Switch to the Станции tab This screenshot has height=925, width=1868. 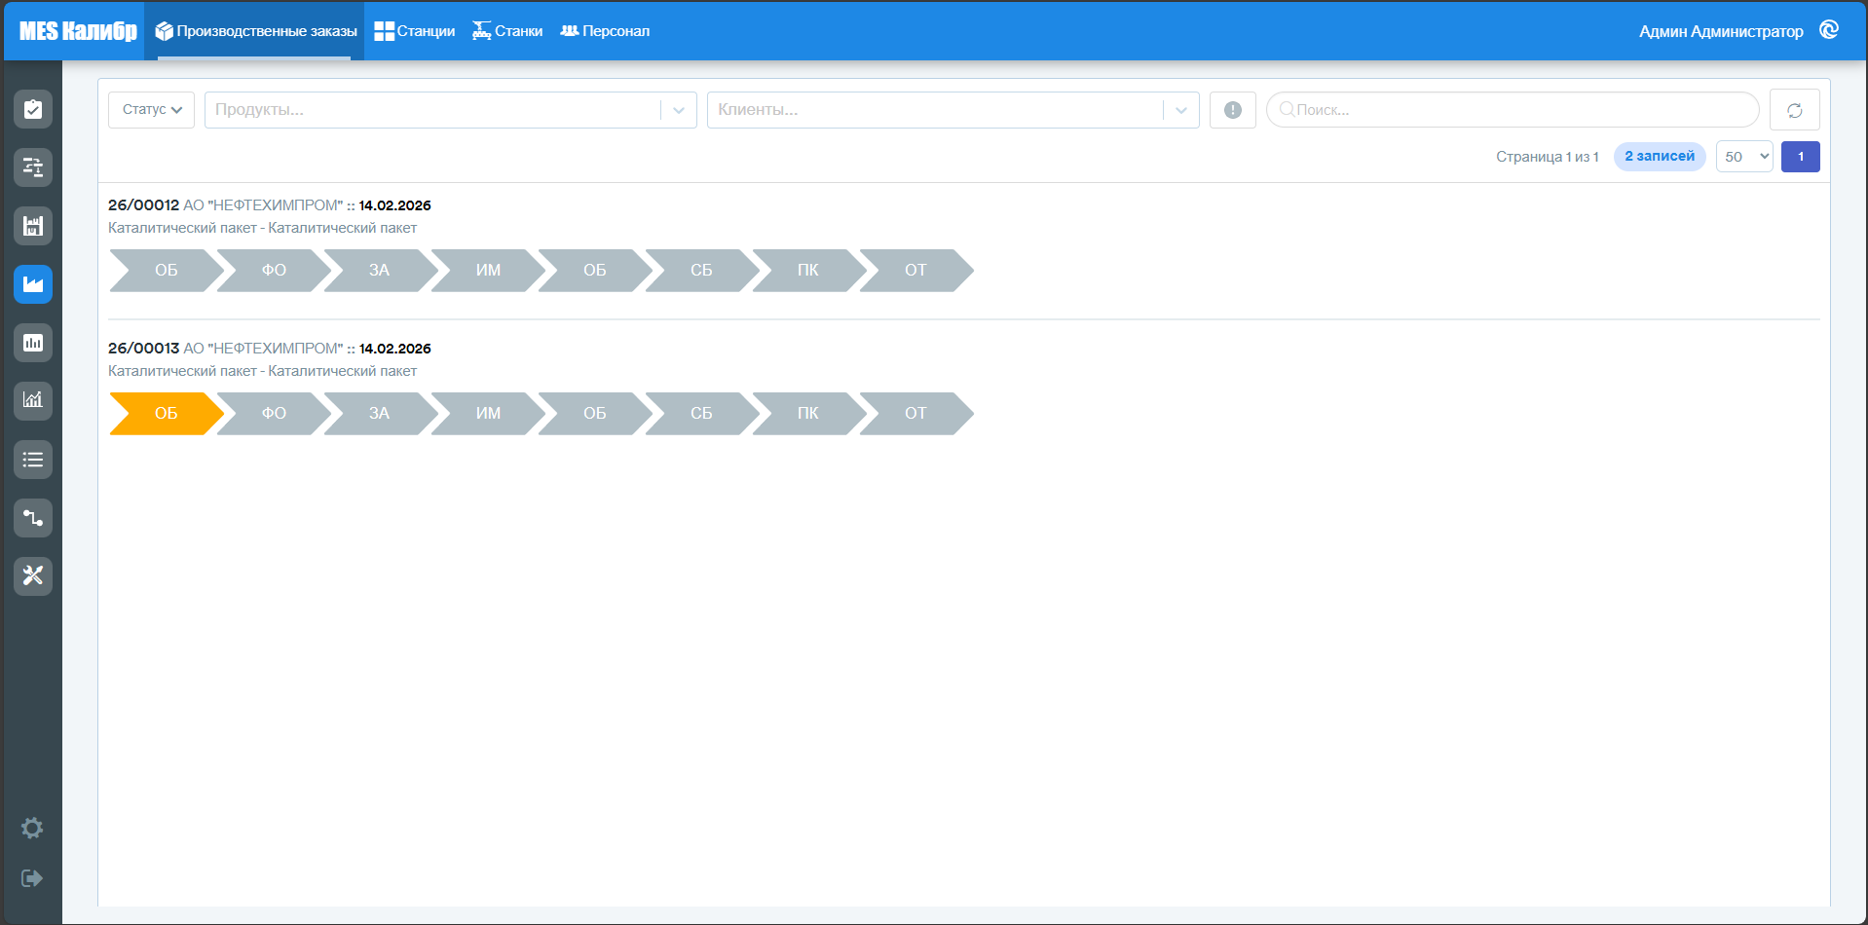click(x=415, y=31)
